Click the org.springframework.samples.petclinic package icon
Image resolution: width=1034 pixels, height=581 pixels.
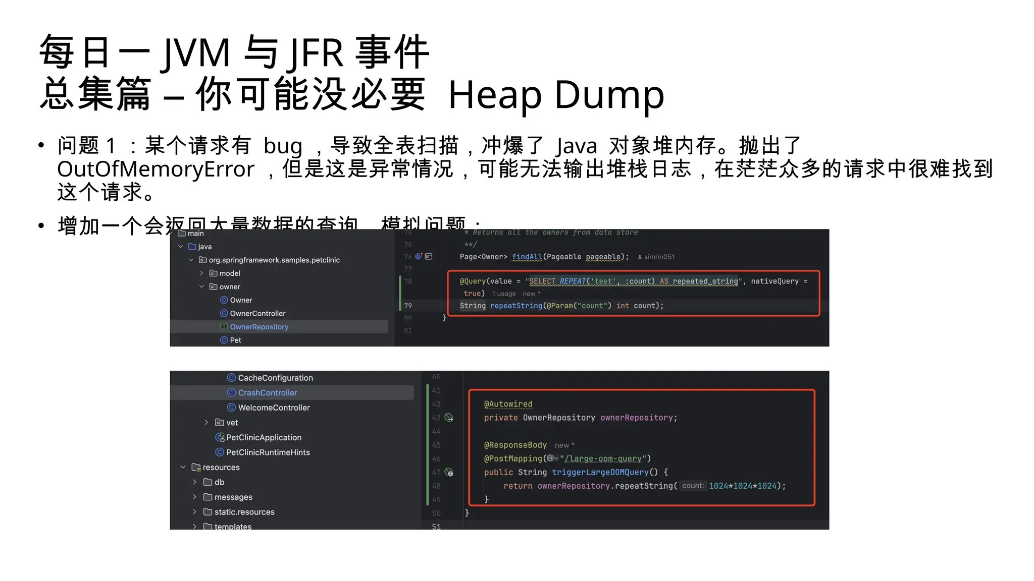[x=202, y=260]
